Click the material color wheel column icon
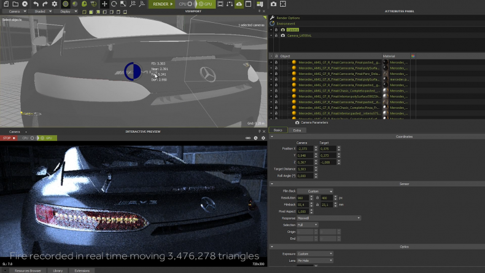 413,56
